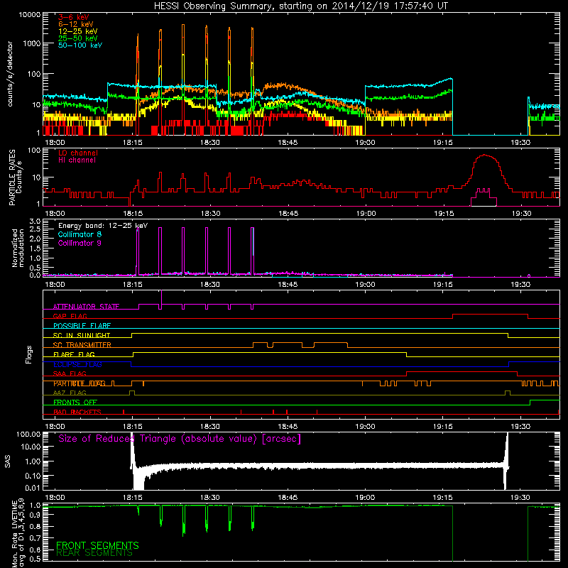Click 'Energy band: 12-25 keV' label
568x568 pixels.
[x=103, y=226]
